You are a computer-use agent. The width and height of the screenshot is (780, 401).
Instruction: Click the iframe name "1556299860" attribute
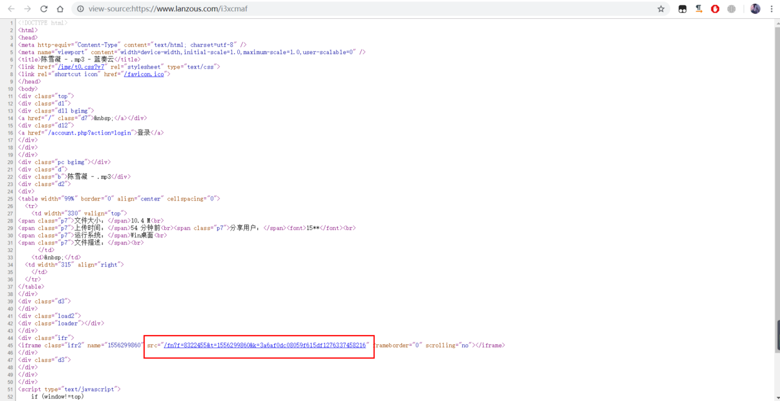pos(116,346)
